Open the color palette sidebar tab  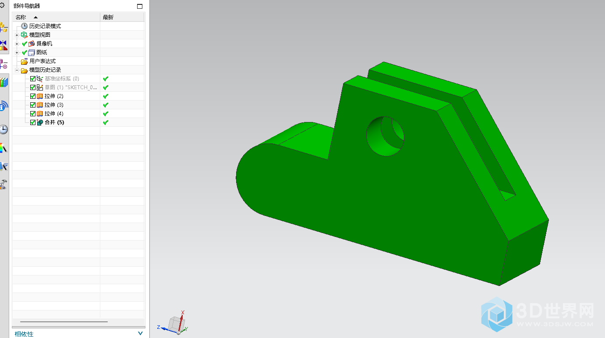tap(4, 148)
